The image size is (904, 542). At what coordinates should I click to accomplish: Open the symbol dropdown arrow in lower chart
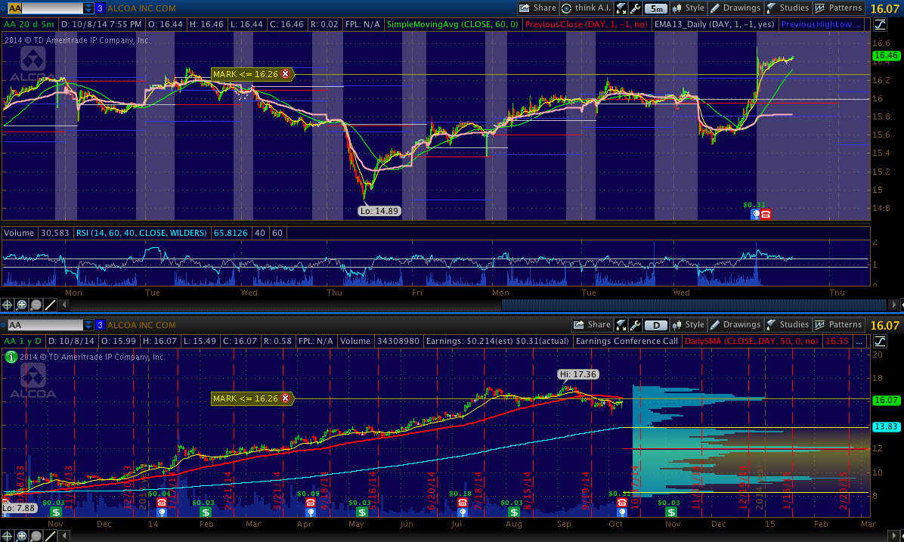(89, 325)
